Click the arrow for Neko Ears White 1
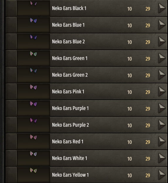Screen dimensions: 168x183 [x=162, y=158]
